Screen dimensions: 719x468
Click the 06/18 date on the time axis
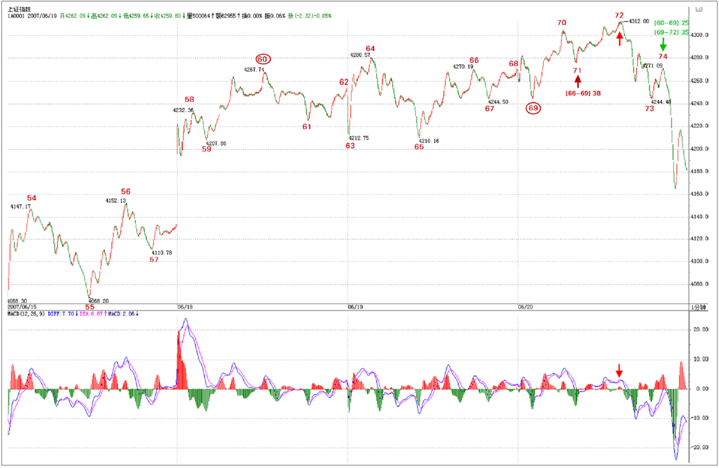click(x=184, y=306)
